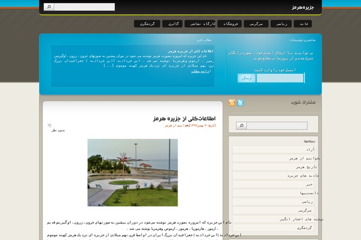Open the کارگاه نقاشی menu item

[200, 23]
